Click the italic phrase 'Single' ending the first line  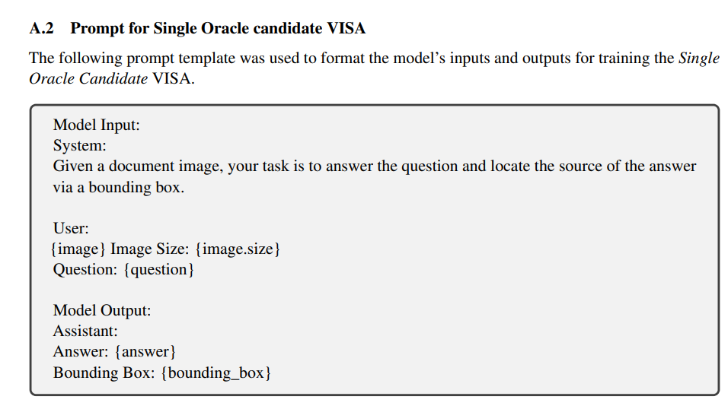click(x=699, y=58)
